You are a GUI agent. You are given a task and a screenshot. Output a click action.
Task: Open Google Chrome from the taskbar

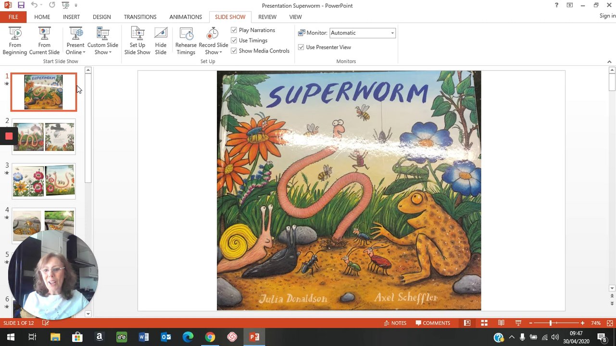click(x=210, y=337)
